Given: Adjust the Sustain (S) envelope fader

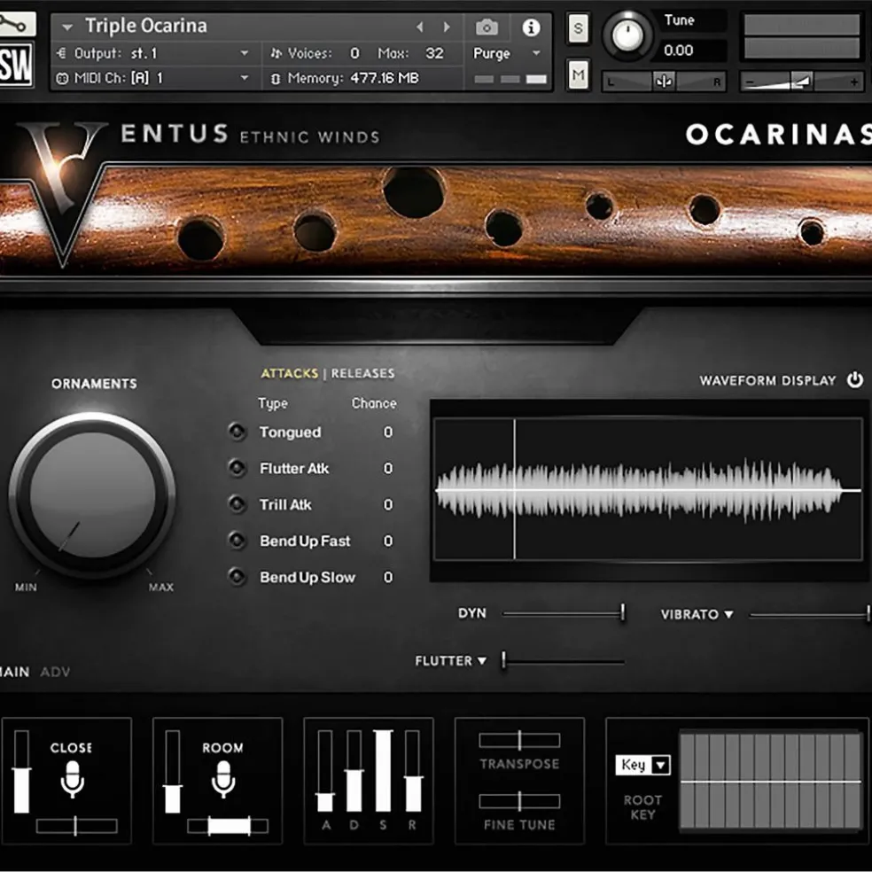Looking at the screenshot, I should [x=383, y=771].
